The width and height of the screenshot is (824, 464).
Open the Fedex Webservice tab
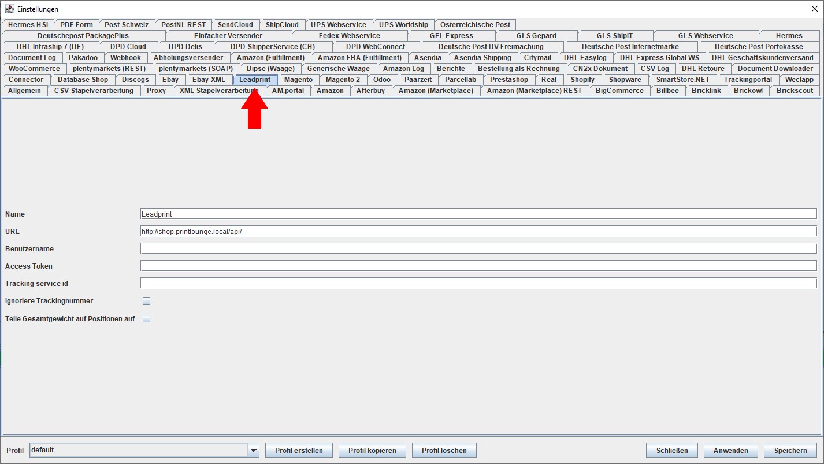click(350, 36)
